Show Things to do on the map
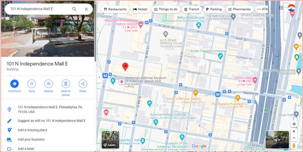Screen dimensions: 303x152 (x=166, y=9)
